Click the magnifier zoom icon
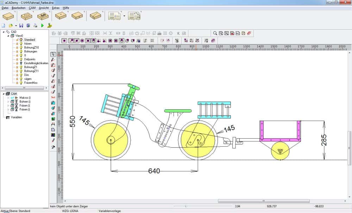Image resolution: width=352 pixels, height=213 pixels. [215, 33]
